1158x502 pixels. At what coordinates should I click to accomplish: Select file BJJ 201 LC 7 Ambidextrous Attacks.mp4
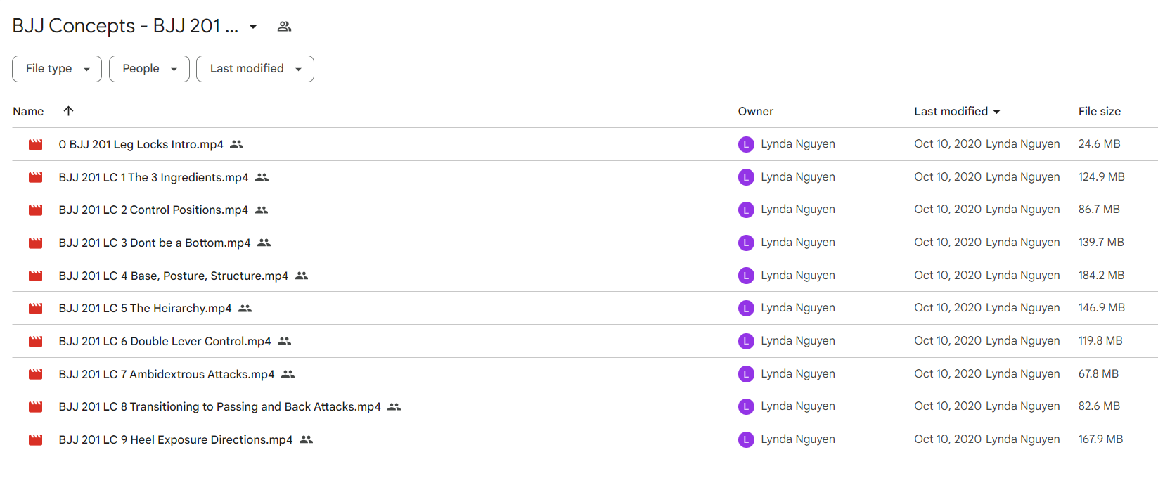(x=167, y=374)
